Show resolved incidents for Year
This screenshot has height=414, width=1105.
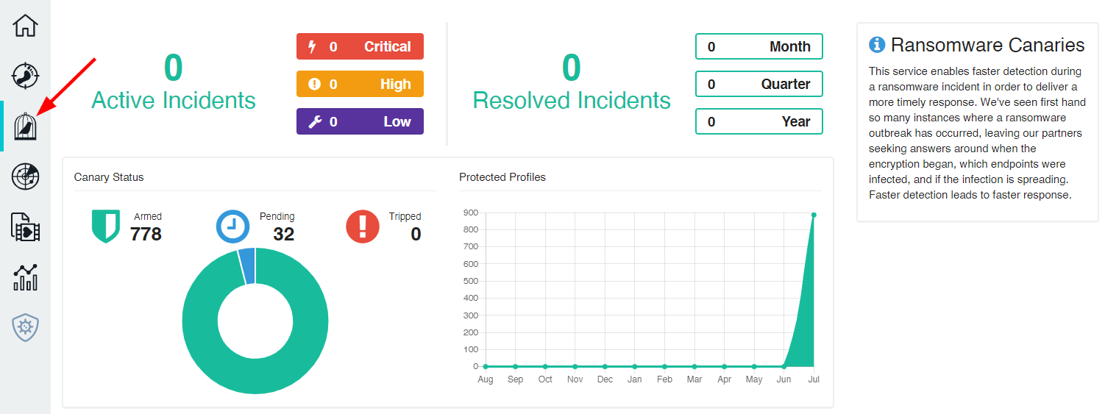(758, 121)
